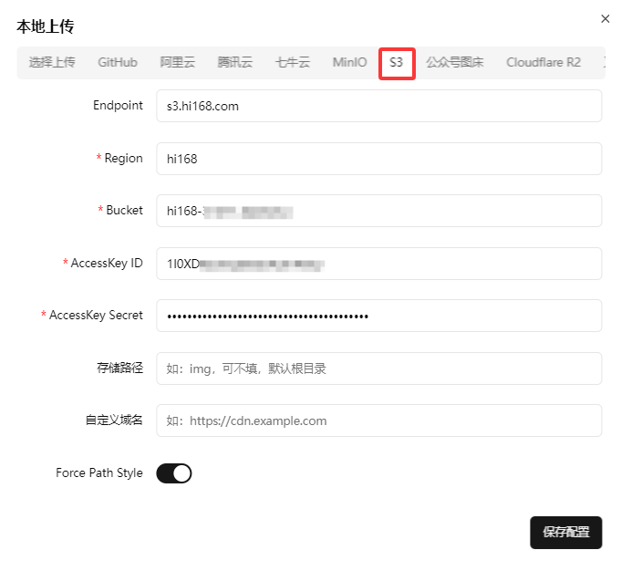Close the upload dialog with X icon

point(605,18)
